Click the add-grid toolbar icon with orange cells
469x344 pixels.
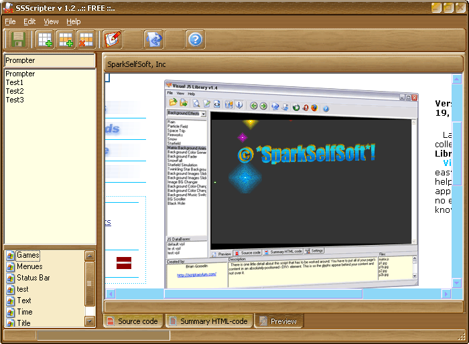click(66, 39)
